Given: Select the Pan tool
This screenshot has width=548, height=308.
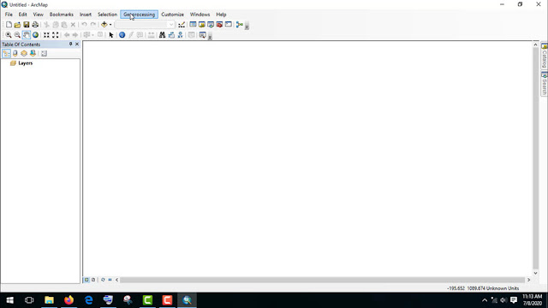Looking at the screenshot, I should [x=27, y=35].
